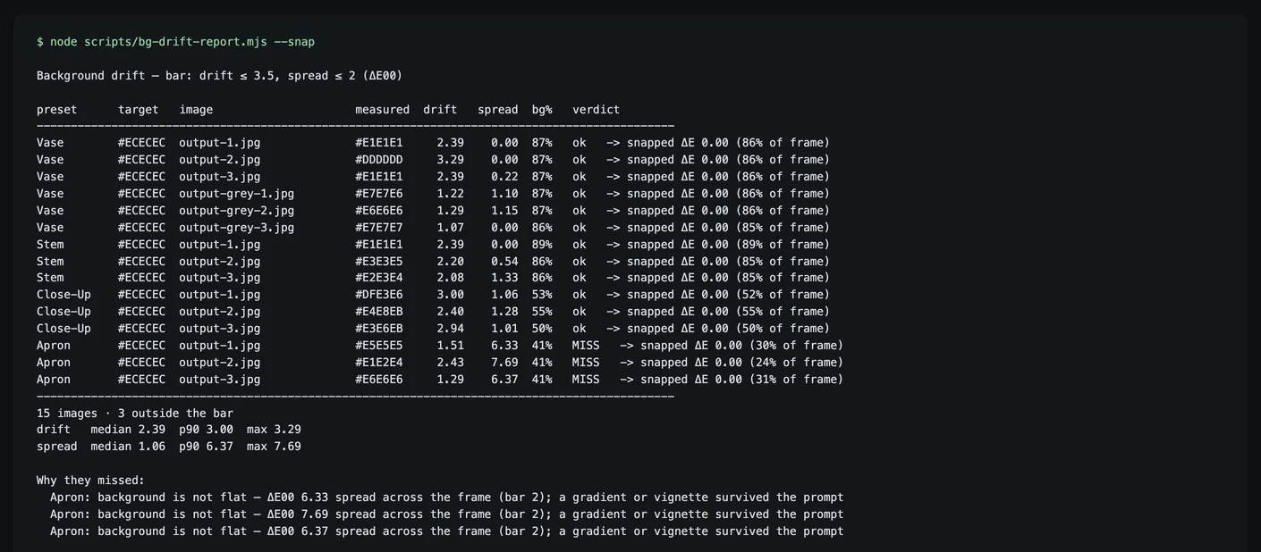Click the MISS verdict in Apron output-1.jpg row
This screenshot has height=552, width=1261.
tap(586, 346)
